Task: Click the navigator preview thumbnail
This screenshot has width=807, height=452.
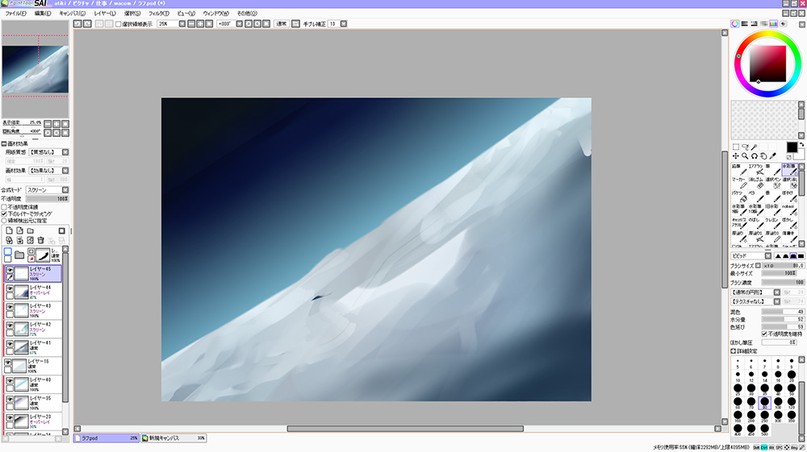Action: tap(35, 69)
